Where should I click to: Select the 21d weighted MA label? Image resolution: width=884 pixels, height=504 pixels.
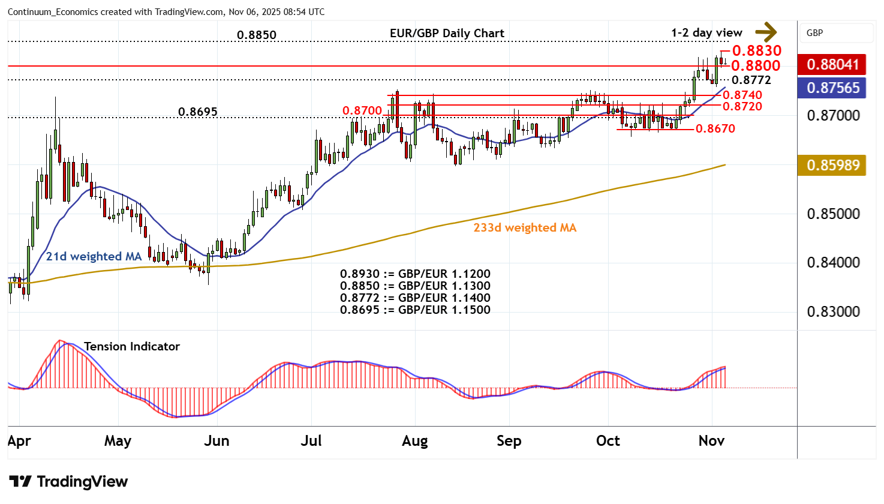coord(94,256)
